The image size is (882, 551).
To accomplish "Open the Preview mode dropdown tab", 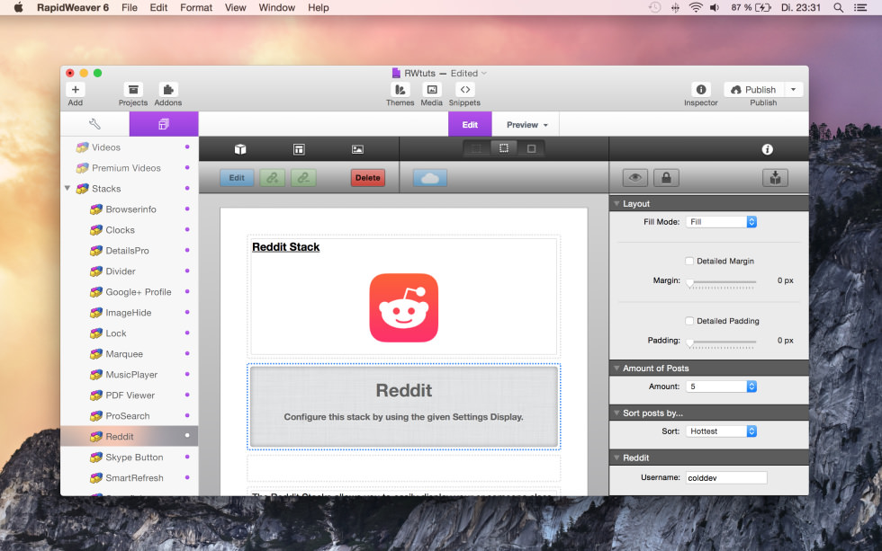I will 526,125.
